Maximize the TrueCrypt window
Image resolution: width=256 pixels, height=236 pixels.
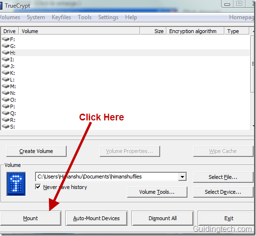pyautogui.click(x=239, y=3)
